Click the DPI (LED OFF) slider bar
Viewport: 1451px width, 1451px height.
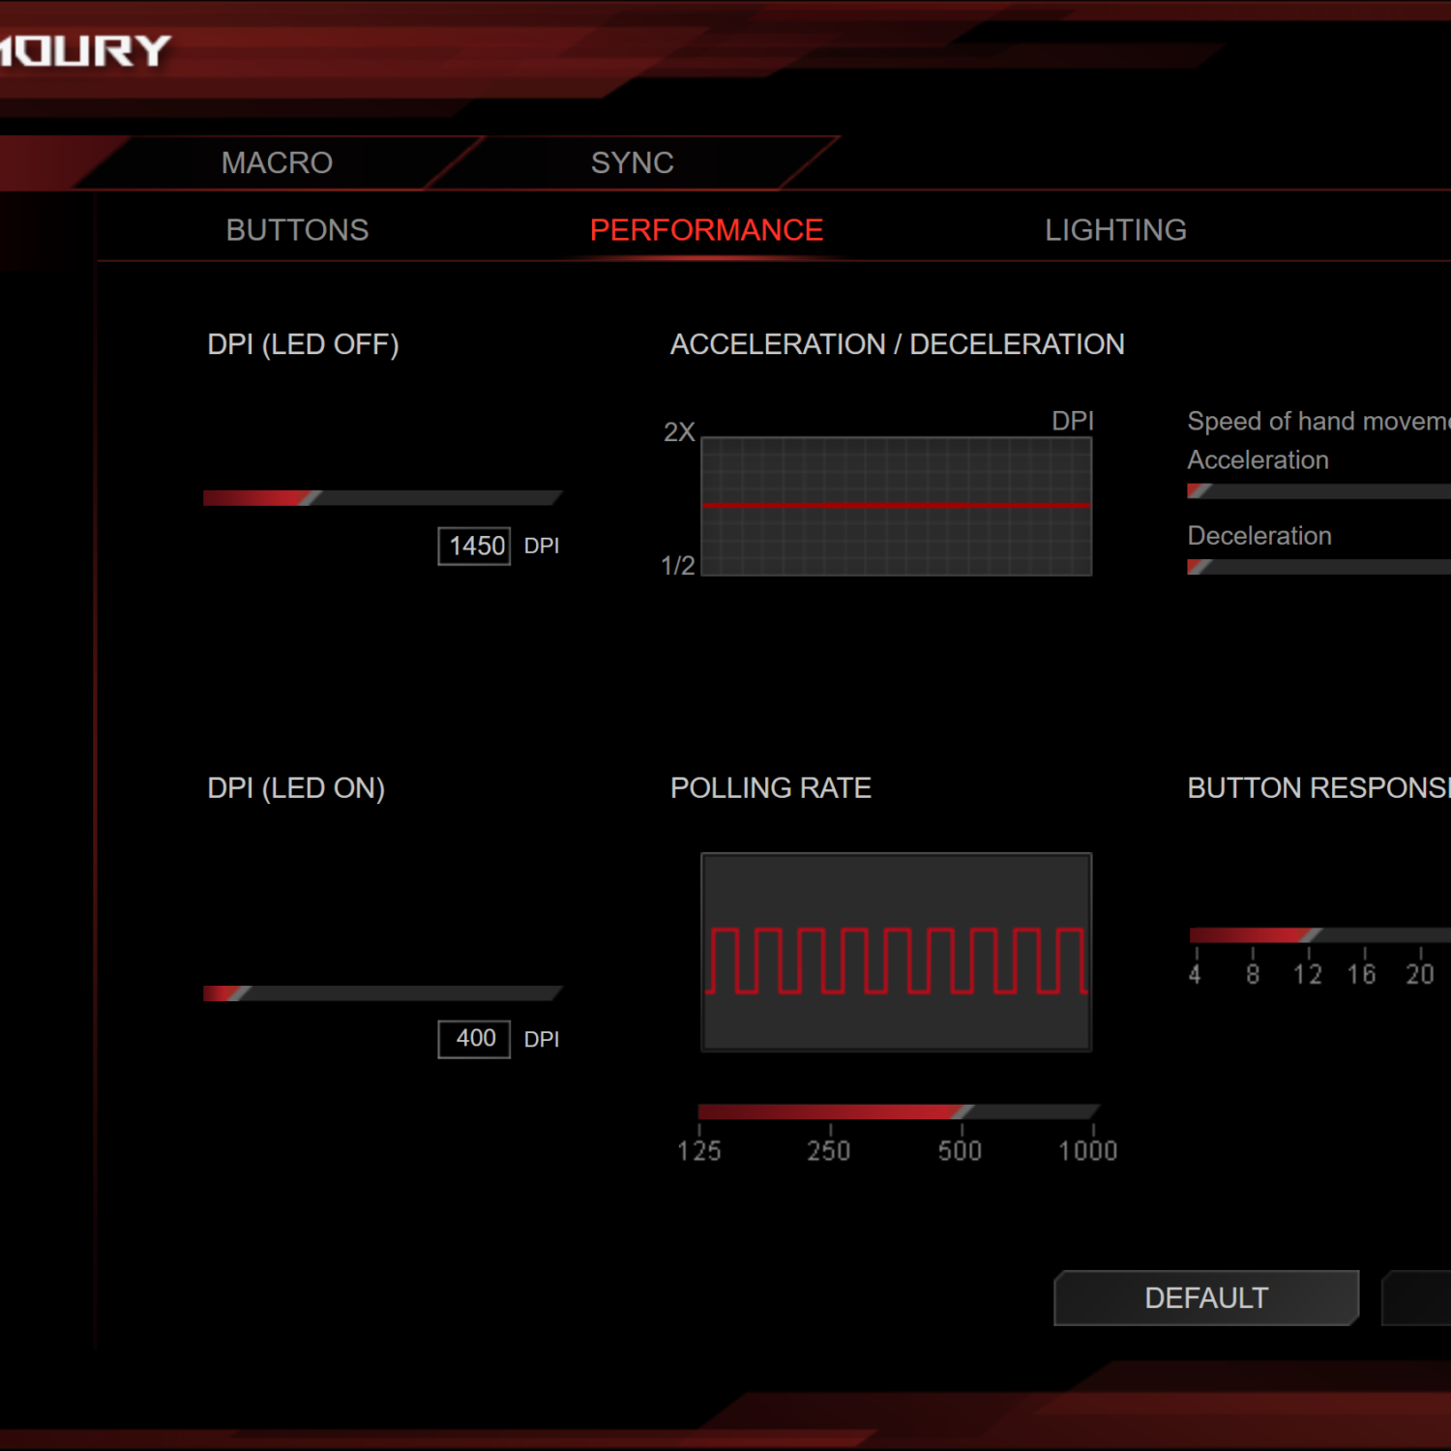coord(382,498)
